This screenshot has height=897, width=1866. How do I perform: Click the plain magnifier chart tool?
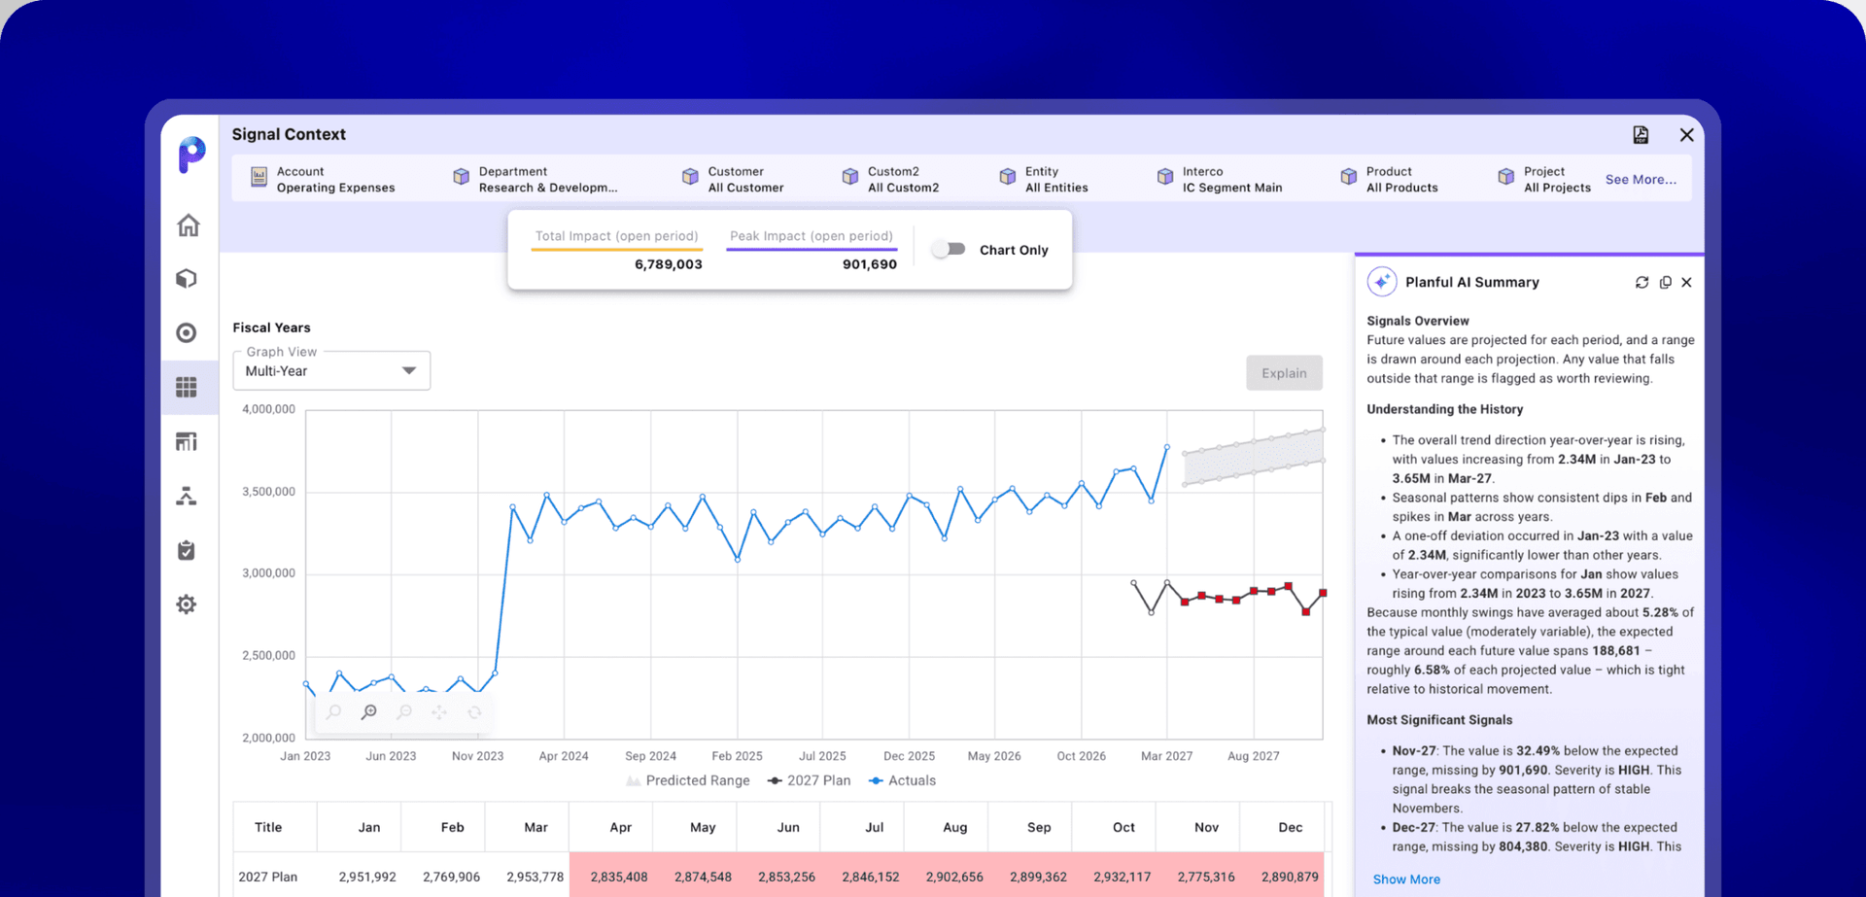[333, 712]
